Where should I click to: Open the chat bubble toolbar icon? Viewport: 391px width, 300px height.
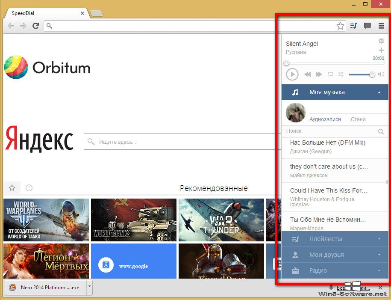click(x=367, y=26)
